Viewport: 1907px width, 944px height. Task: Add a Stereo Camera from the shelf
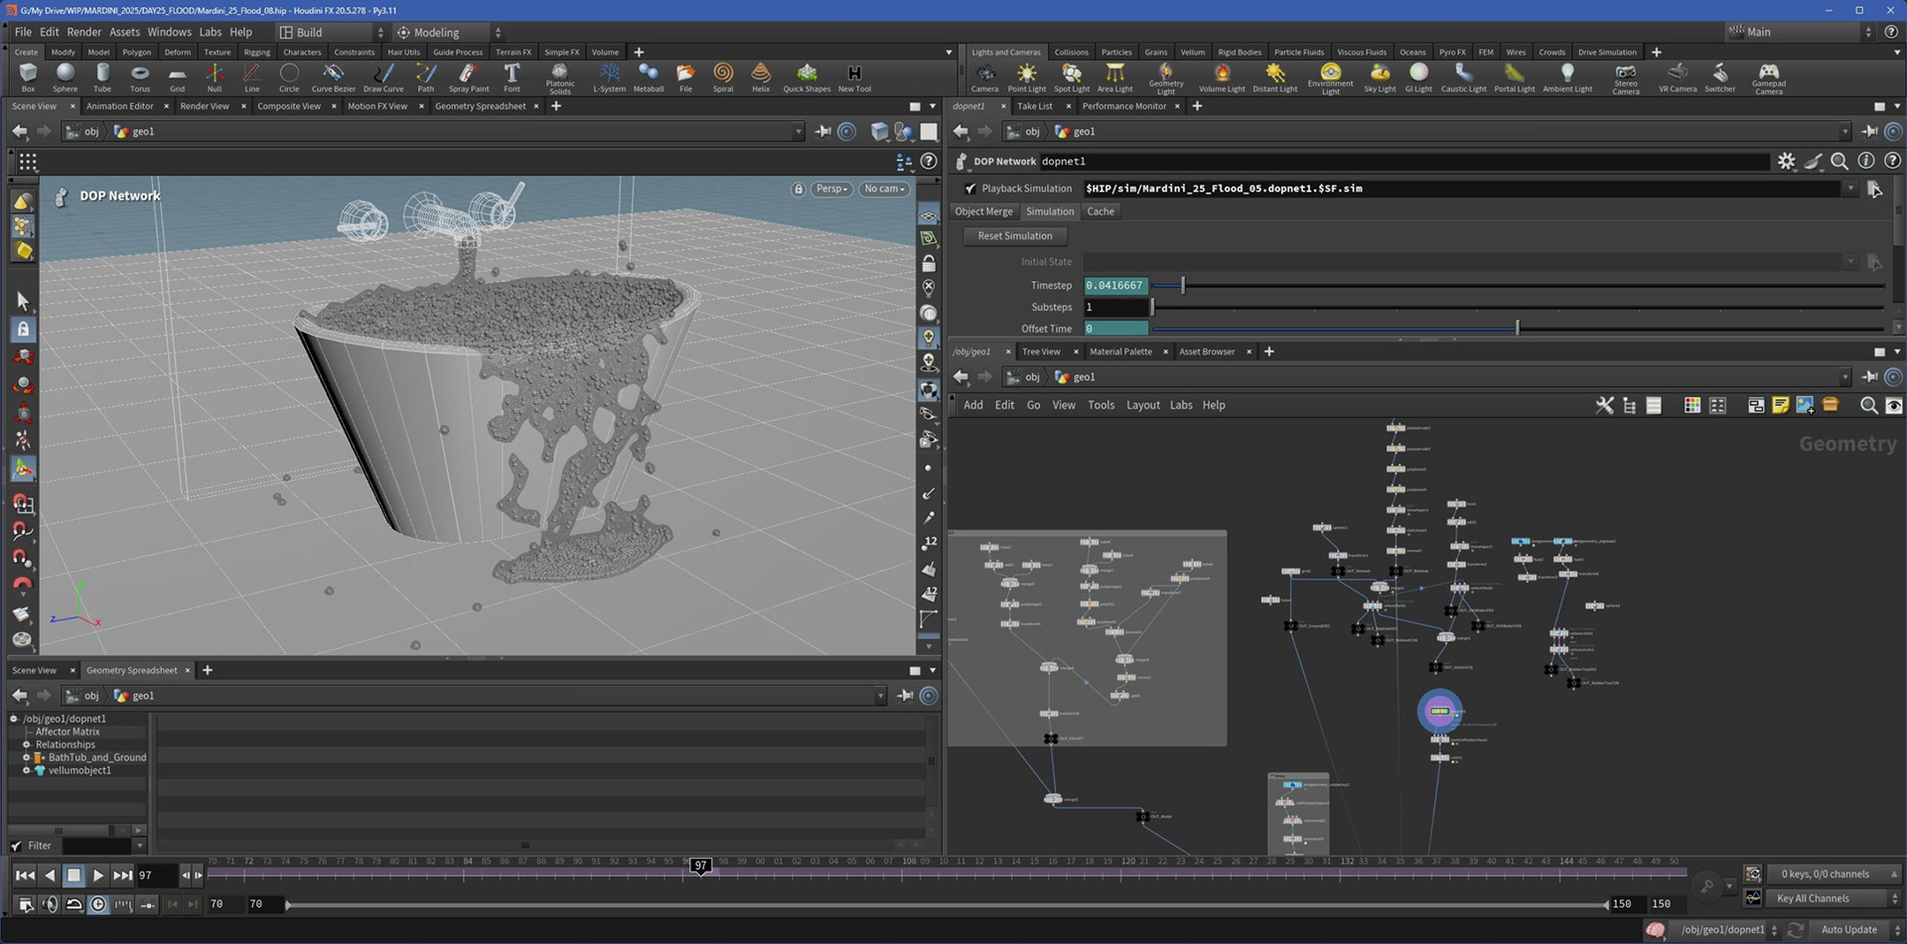pos(1626,77)
